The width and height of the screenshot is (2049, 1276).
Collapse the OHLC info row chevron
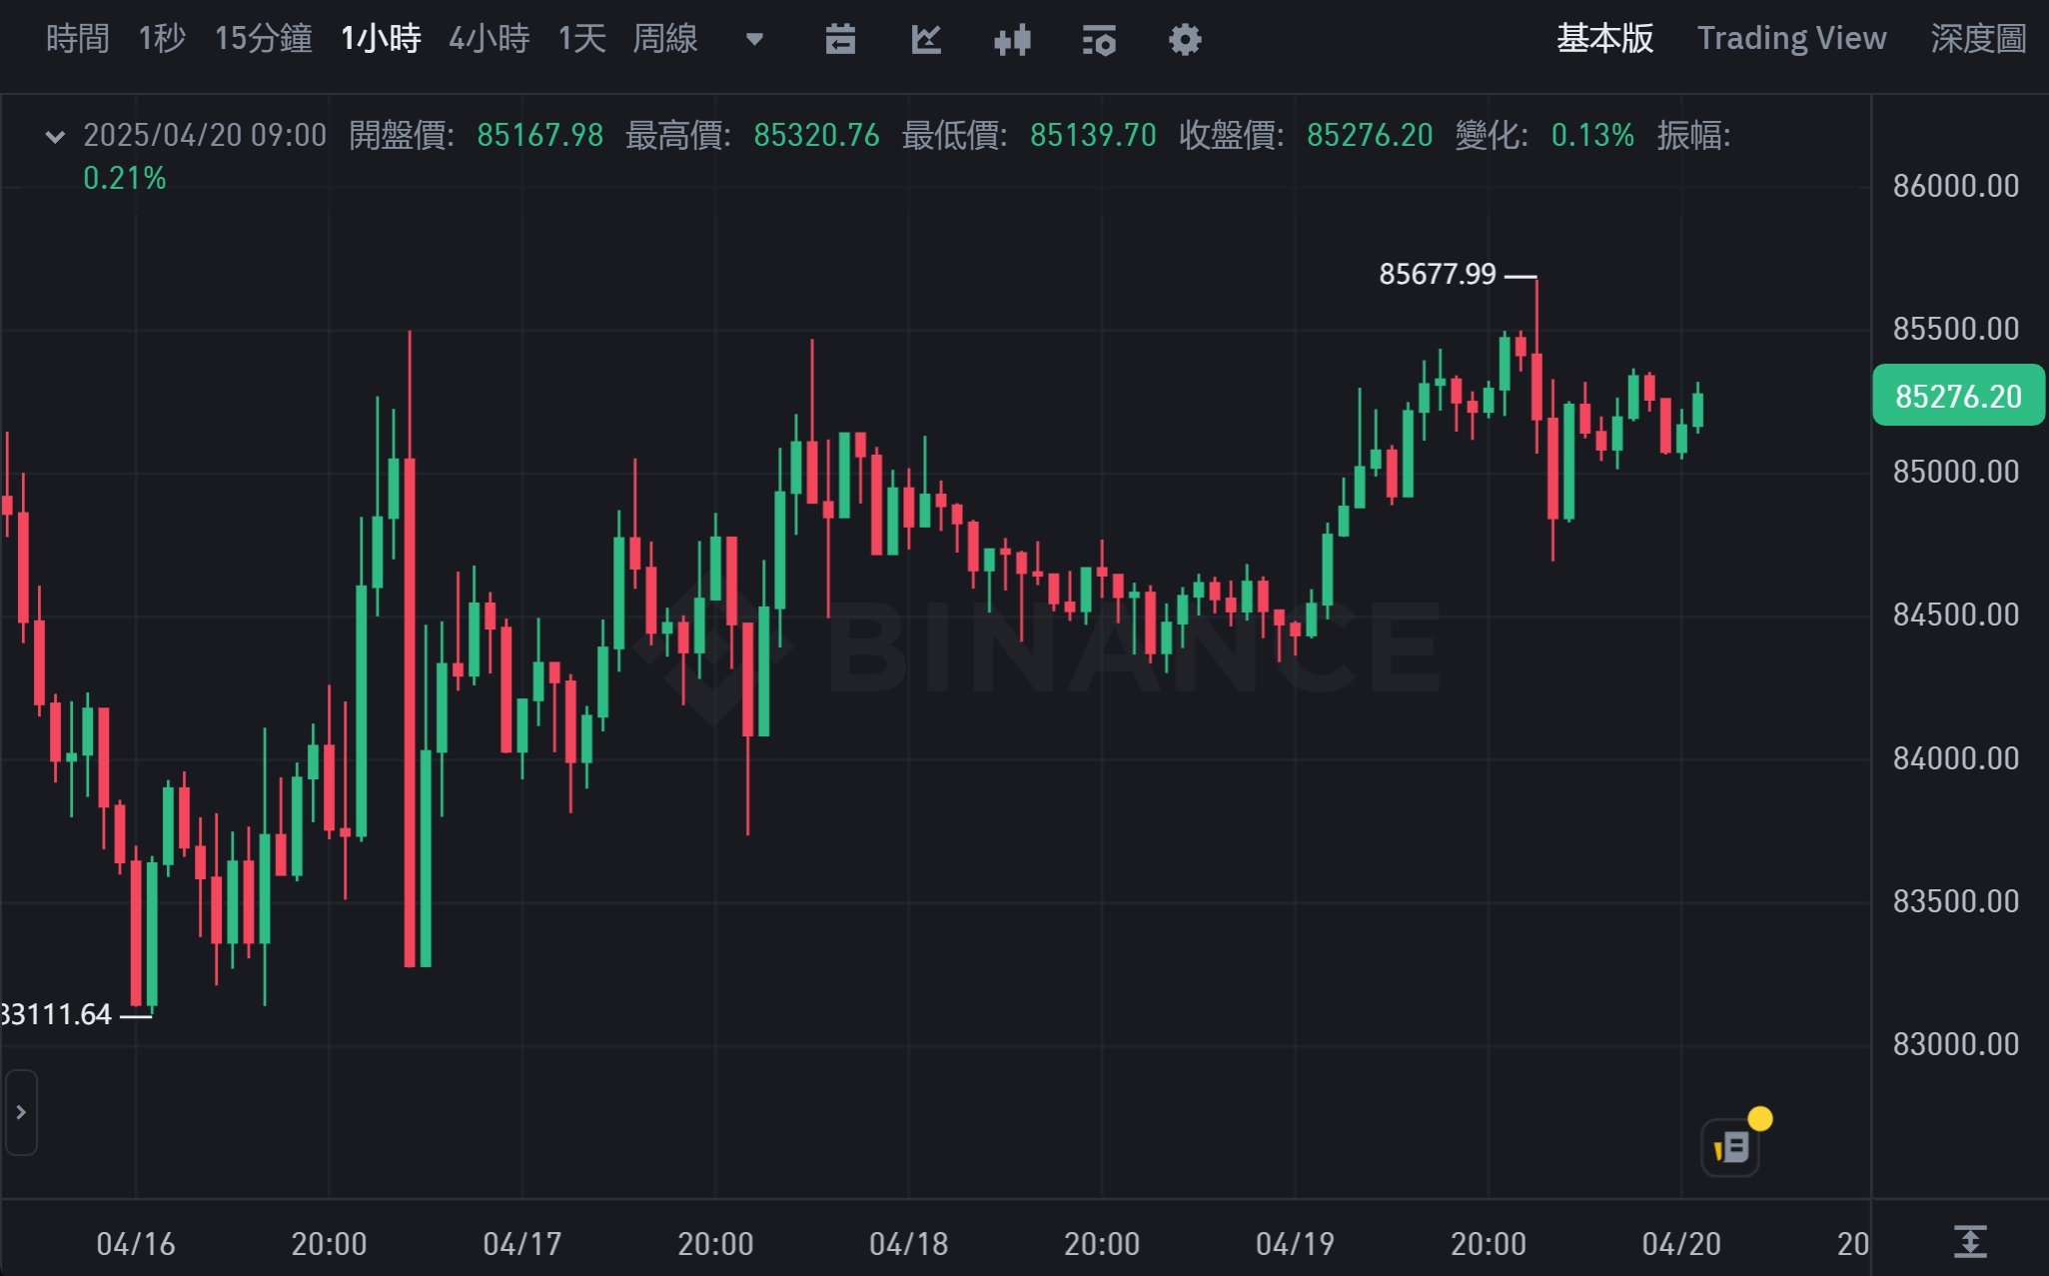(55, 136)
